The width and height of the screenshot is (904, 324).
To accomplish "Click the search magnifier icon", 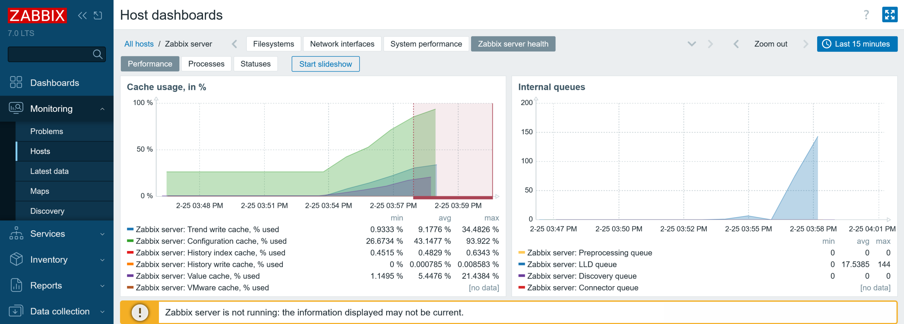I will click(x=97, y=54).
